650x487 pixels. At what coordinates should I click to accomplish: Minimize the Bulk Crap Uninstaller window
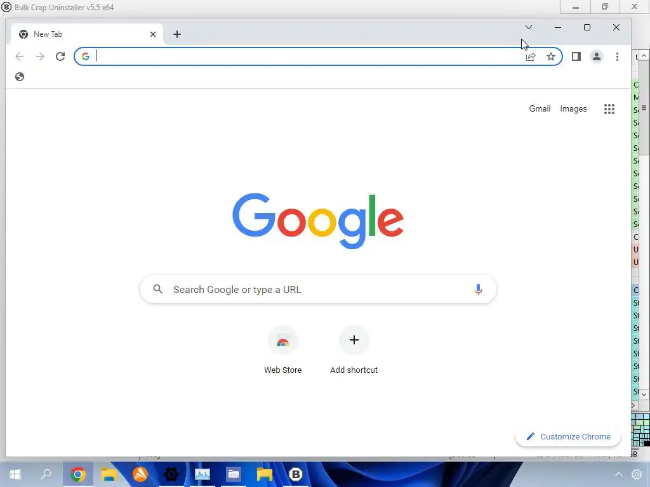[x=576, y=7]
